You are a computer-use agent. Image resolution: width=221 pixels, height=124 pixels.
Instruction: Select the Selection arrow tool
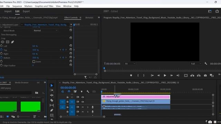click(x=52, y=85)
